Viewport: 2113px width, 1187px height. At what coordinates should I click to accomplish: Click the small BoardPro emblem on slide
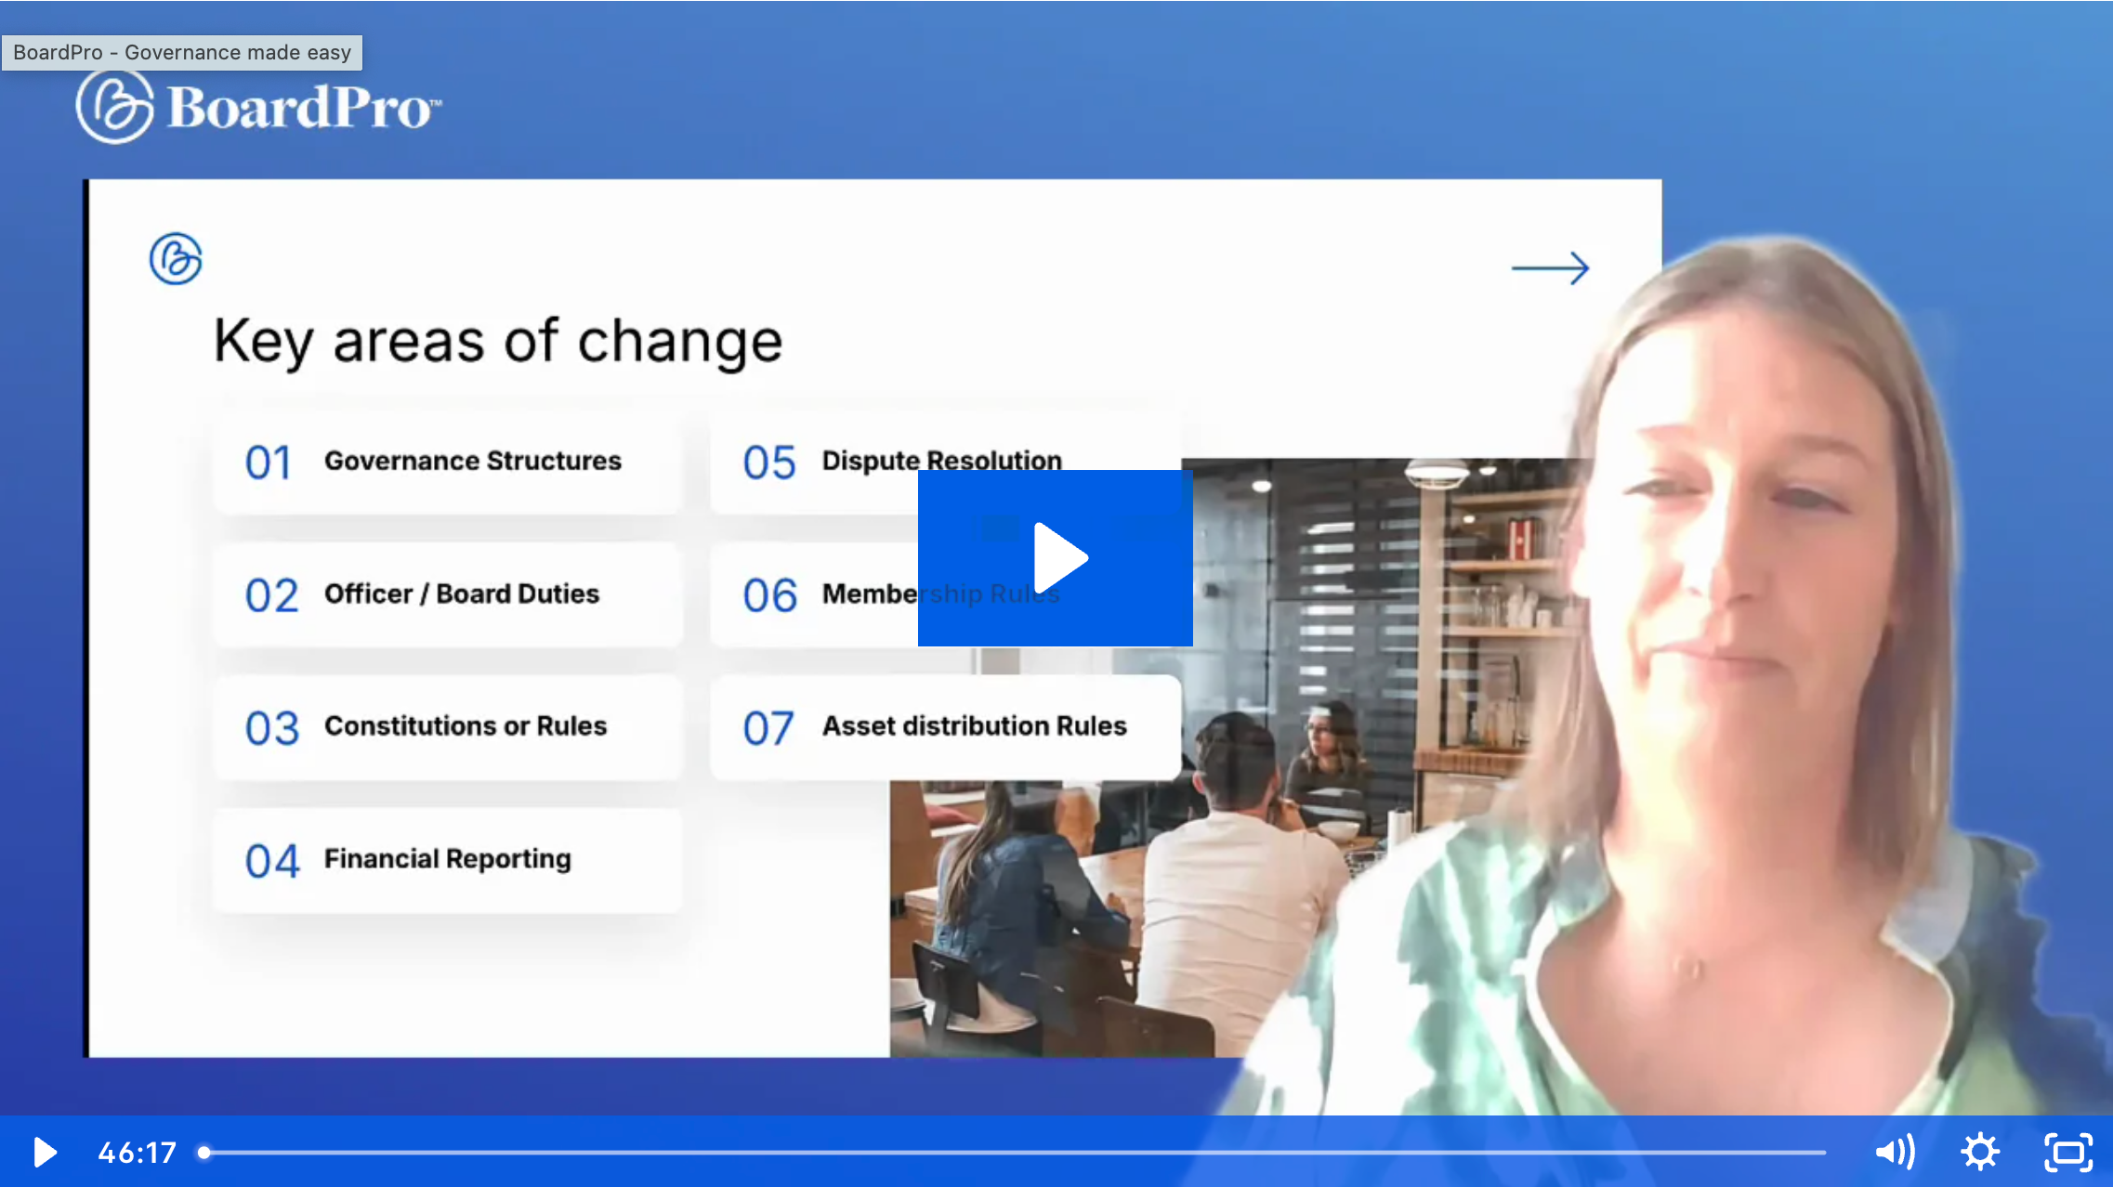(176, 258)
